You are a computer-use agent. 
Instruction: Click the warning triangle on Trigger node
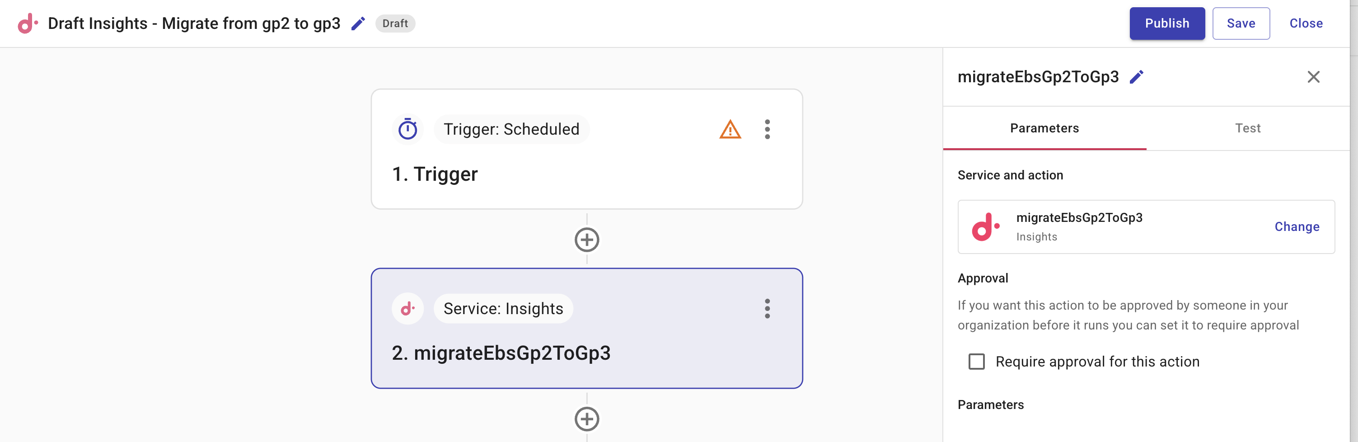coord(730,130)
